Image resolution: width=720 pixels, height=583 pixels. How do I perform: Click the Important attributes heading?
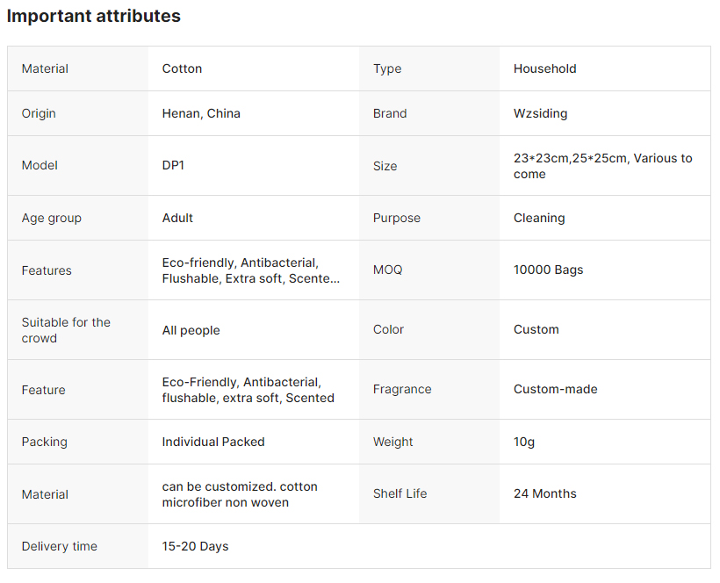coord(94,16)
